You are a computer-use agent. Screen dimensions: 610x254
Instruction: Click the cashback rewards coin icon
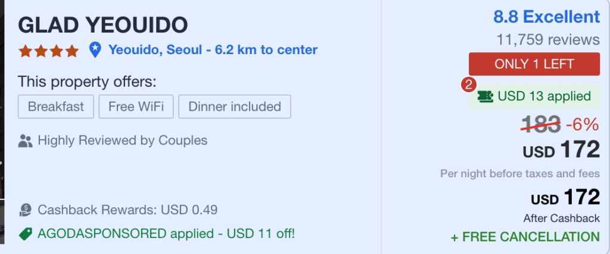(25, 211)
